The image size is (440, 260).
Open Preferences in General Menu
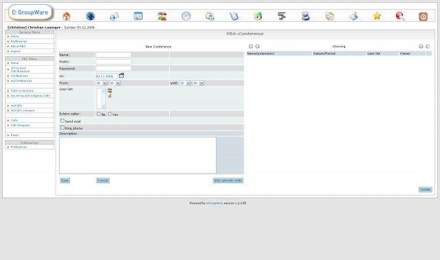pyautogui.click(x=19, y=41)
